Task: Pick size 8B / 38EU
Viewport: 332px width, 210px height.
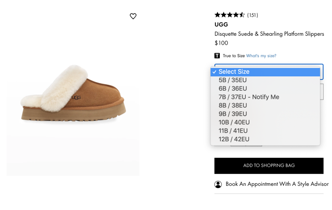Action: (x=232, y=105)
